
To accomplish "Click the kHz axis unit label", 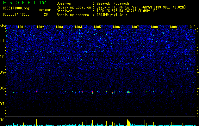I will click(x=3, y=26).
